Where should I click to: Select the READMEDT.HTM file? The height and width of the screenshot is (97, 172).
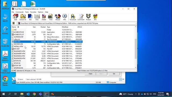click(x=47, y=51)
